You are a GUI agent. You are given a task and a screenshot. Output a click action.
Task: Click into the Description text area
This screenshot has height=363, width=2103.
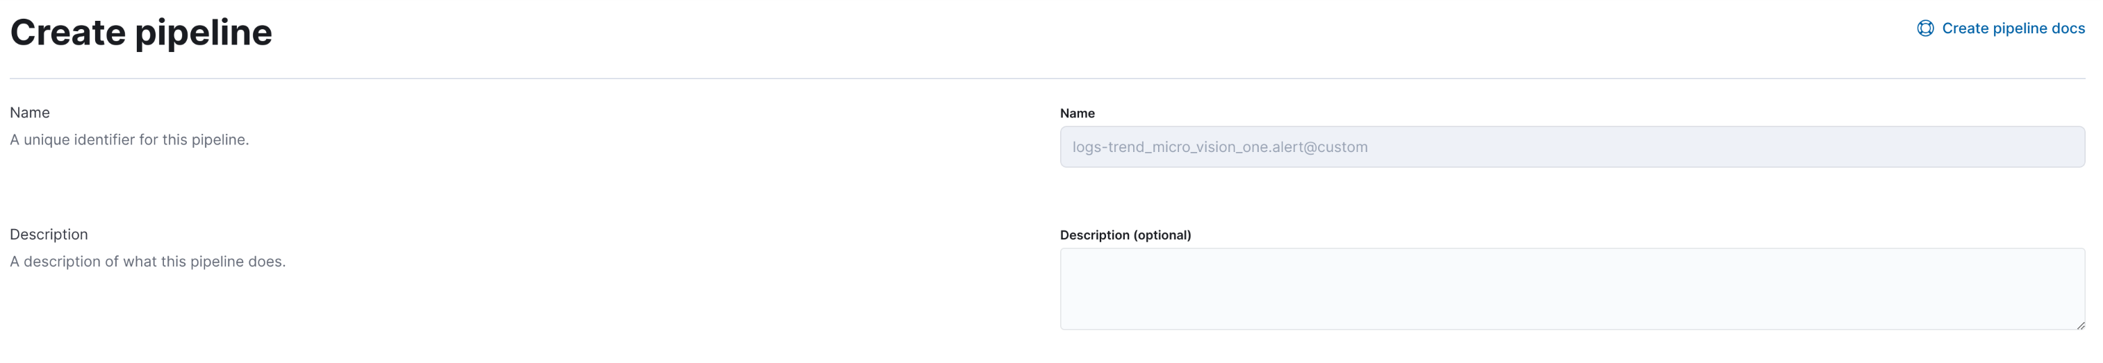(1572, 289)
